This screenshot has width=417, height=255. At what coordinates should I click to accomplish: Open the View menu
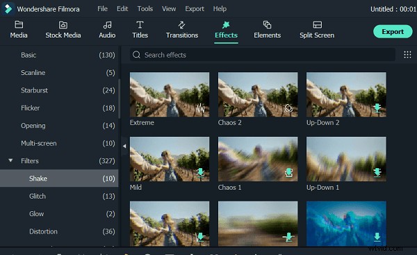tap(169, 9)
